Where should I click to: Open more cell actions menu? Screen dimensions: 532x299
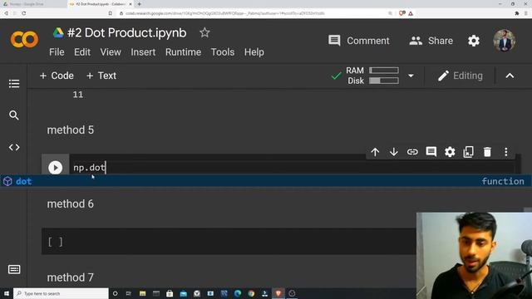(506, 152)
